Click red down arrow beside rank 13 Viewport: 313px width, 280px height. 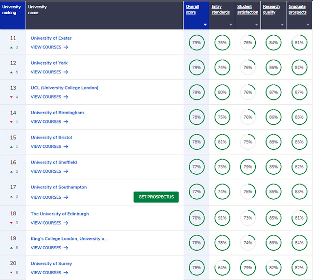tap(11, 97)
